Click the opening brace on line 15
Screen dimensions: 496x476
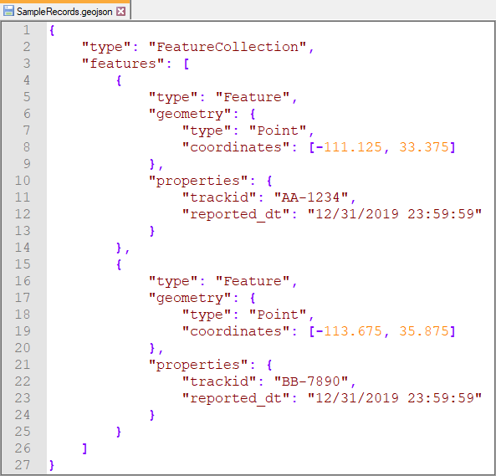[119, 264]
